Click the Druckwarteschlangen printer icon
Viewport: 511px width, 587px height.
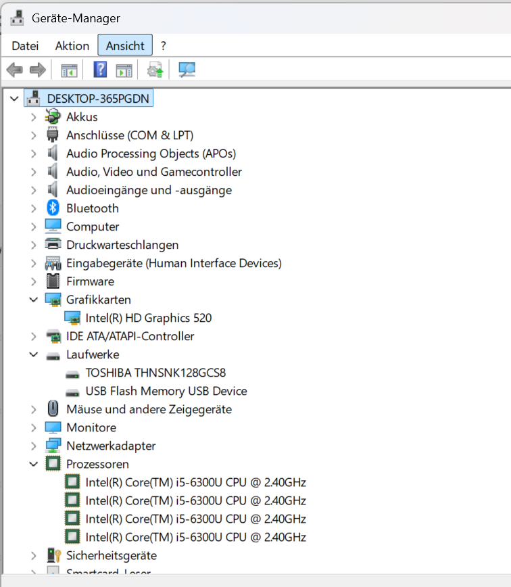tap(53, 244)
